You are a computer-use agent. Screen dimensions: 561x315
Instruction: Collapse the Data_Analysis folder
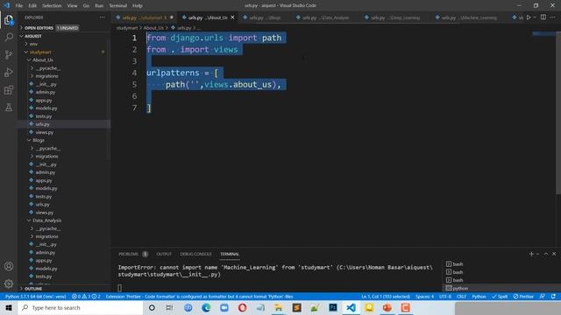[x=46, y=220]
